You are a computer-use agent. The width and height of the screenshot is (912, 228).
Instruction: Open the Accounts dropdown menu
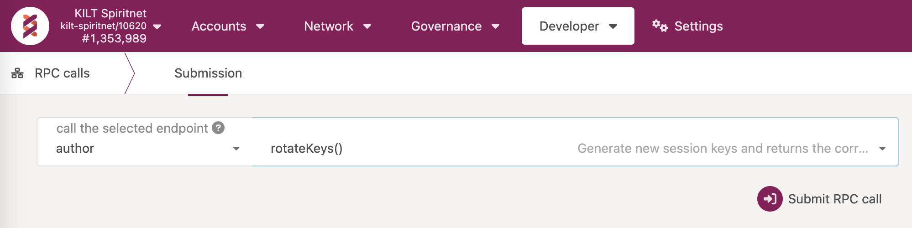(x=227, y=26)
